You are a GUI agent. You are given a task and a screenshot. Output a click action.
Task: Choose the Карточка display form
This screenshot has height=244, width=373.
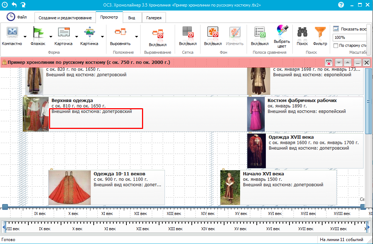click(64, 33)
